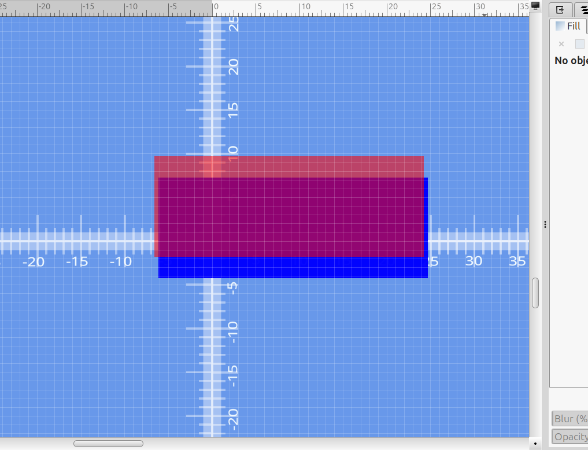The width and height of the screenshot is (588, 450).
Task: Select the flat color square icon
Action: 579,44
